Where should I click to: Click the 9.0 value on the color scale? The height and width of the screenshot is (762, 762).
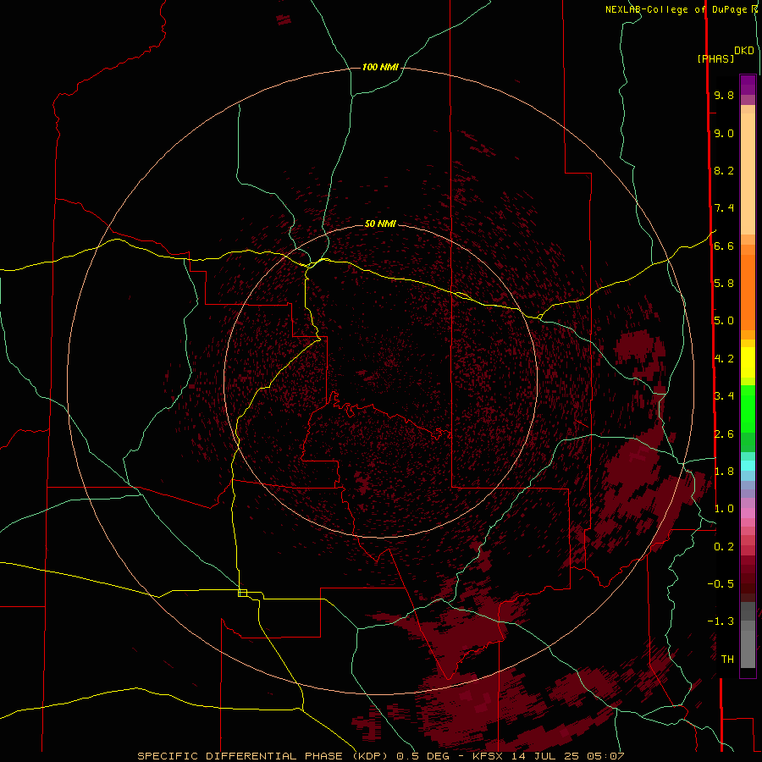click(x=724, y=133)
